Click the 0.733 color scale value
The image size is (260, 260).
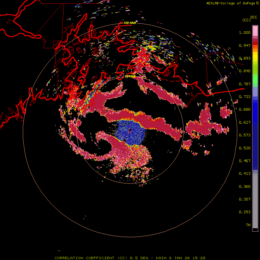(245, 97)
